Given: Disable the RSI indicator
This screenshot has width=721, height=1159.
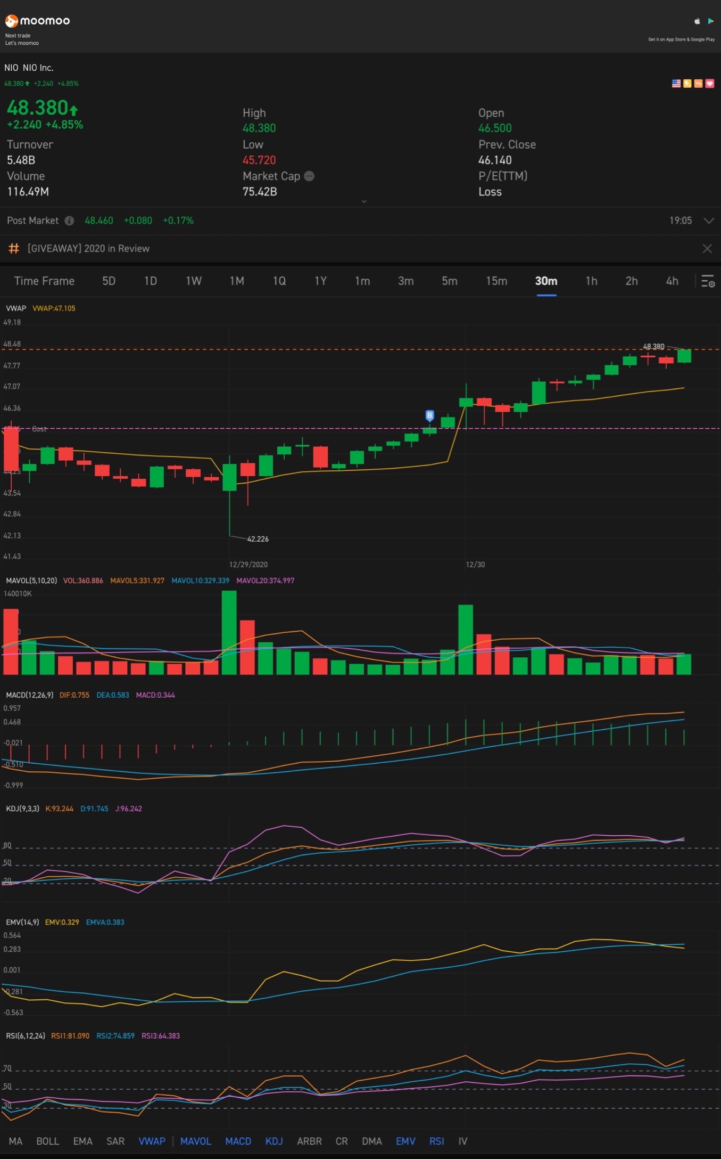Looking at the screenshot, I should point(437,1141).
